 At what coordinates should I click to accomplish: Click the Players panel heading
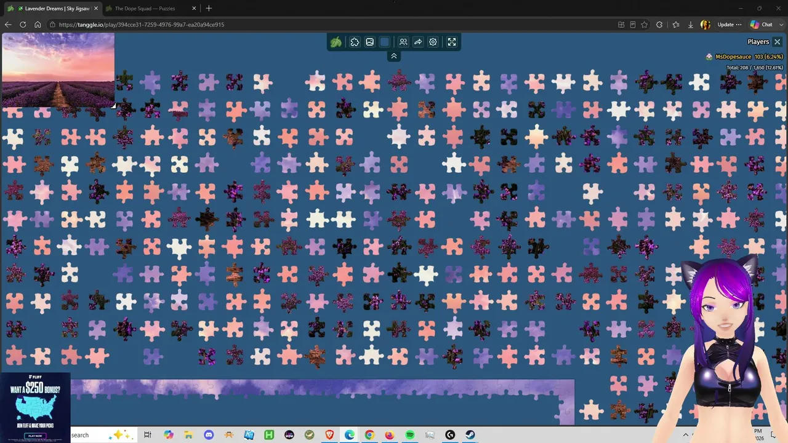pos(758,42)
